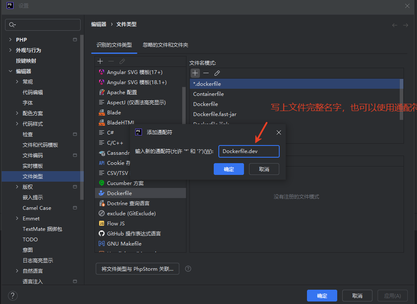This screenshot has height=304, width=417.
Task: Click the 将文件类型与 PhpStorm 关联 button
Action: pos(137,269)
